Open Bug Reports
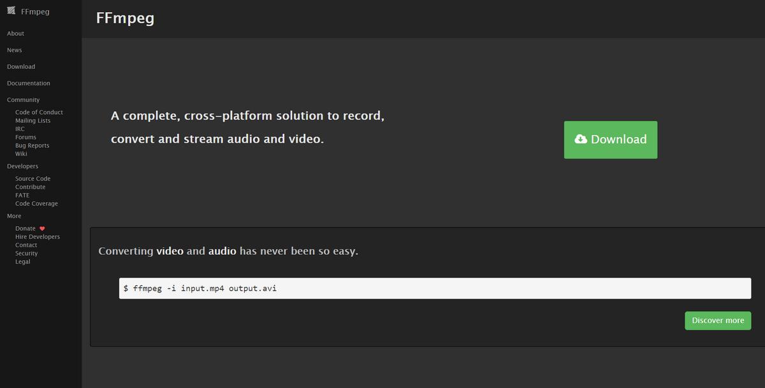765x388 pixels. click(x=31, y=145)
